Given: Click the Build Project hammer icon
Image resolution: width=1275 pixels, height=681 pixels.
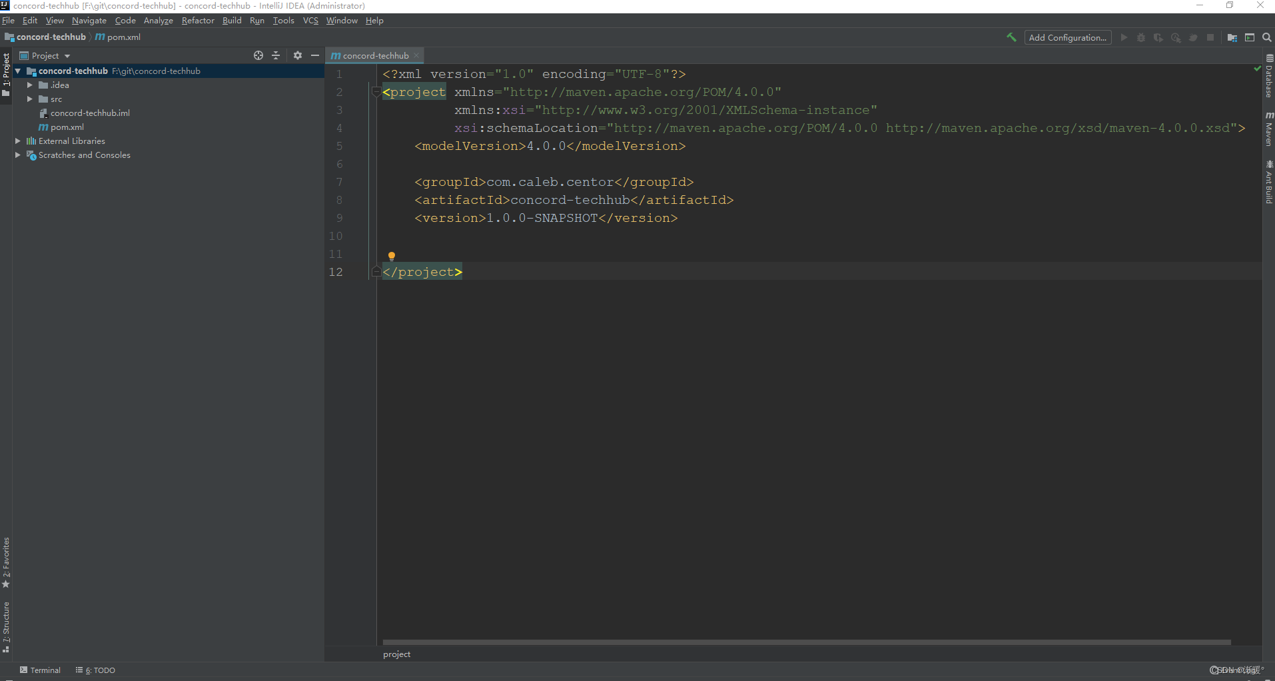Looking at the screenshot, I should click(1011, 37).
